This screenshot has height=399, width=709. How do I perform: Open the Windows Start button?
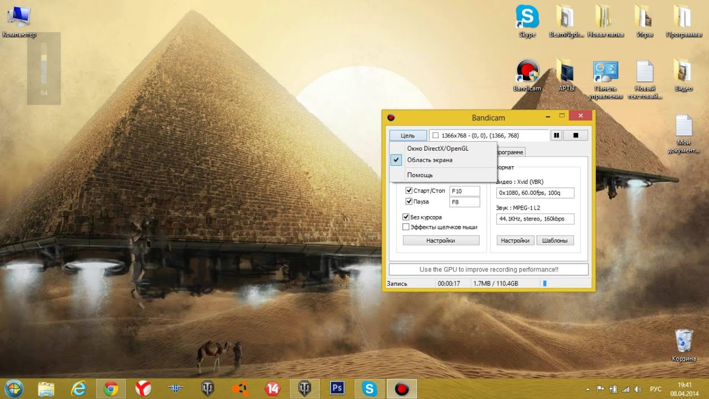14,388
